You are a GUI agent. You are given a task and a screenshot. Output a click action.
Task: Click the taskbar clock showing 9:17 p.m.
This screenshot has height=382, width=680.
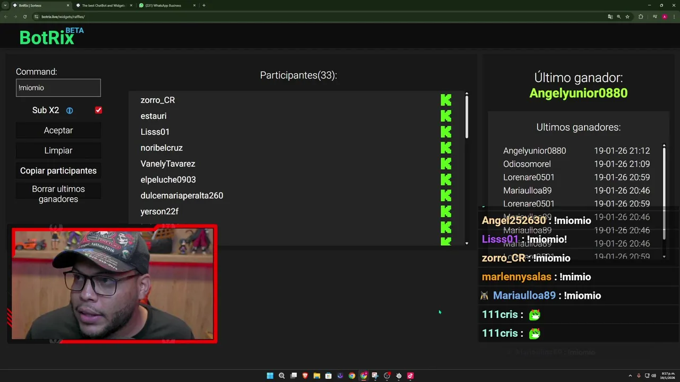[x=668, y=376]
